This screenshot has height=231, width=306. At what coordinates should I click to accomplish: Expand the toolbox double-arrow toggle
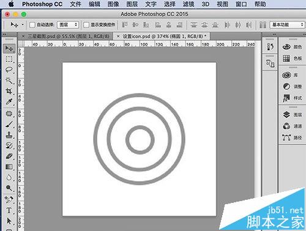[4, 34]
